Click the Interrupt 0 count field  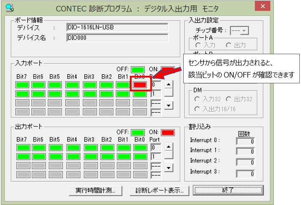point(245,141)
